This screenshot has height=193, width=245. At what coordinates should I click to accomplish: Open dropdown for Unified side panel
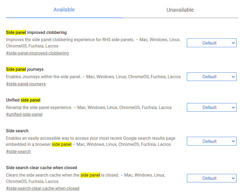(212, 107)
